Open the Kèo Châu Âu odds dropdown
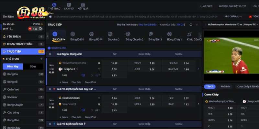Image resolution: width=259 pixels, height=129 pixels. [233, 17]
